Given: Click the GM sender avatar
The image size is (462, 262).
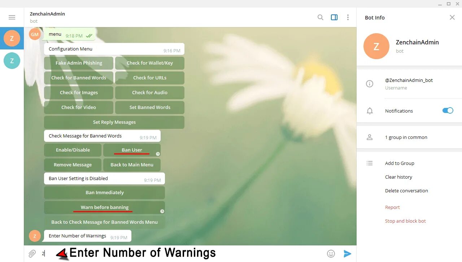Looking at the screenshot, I should [x=35, y=34].
